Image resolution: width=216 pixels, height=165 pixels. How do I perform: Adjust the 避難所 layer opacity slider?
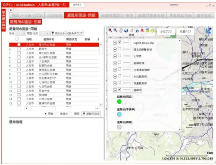click(127, 90)
